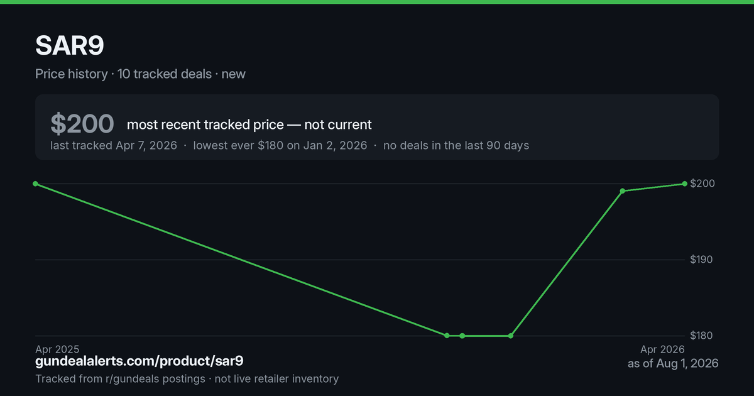Open the gundealalerts.com/product/sar9 link
The image size is (754, 396).
(139, 361)
